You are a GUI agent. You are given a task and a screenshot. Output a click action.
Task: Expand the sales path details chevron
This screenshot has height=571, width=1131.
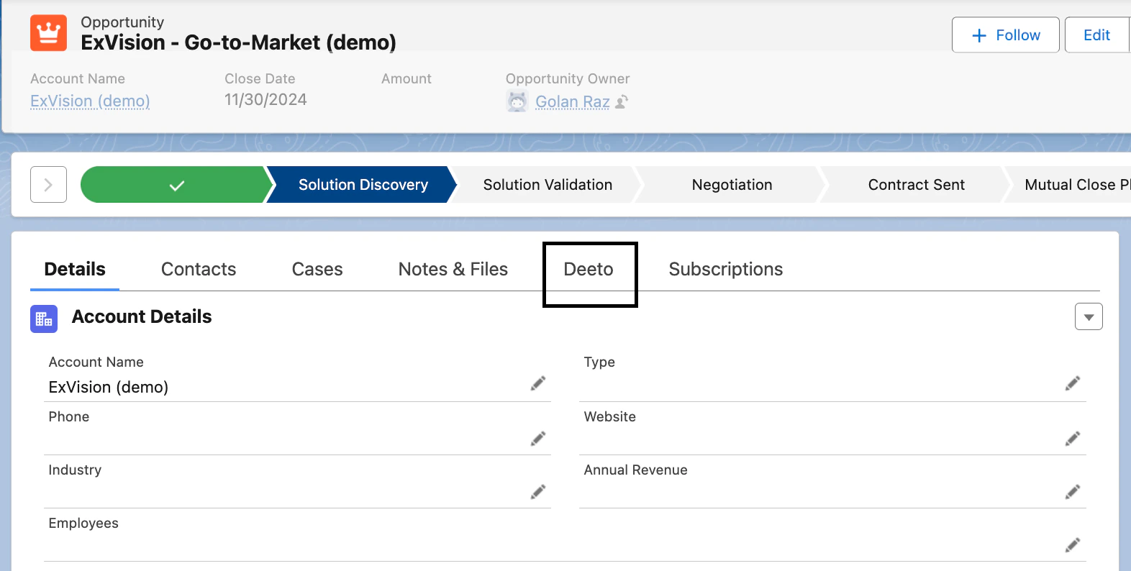click(x=48, y=185)
